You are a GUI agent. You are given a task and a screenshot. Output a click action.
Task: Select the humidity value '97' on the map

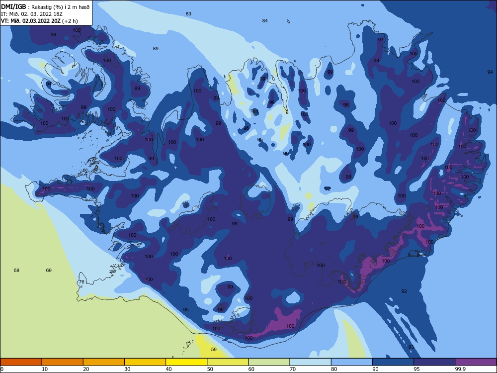click(x=381, y=40)
